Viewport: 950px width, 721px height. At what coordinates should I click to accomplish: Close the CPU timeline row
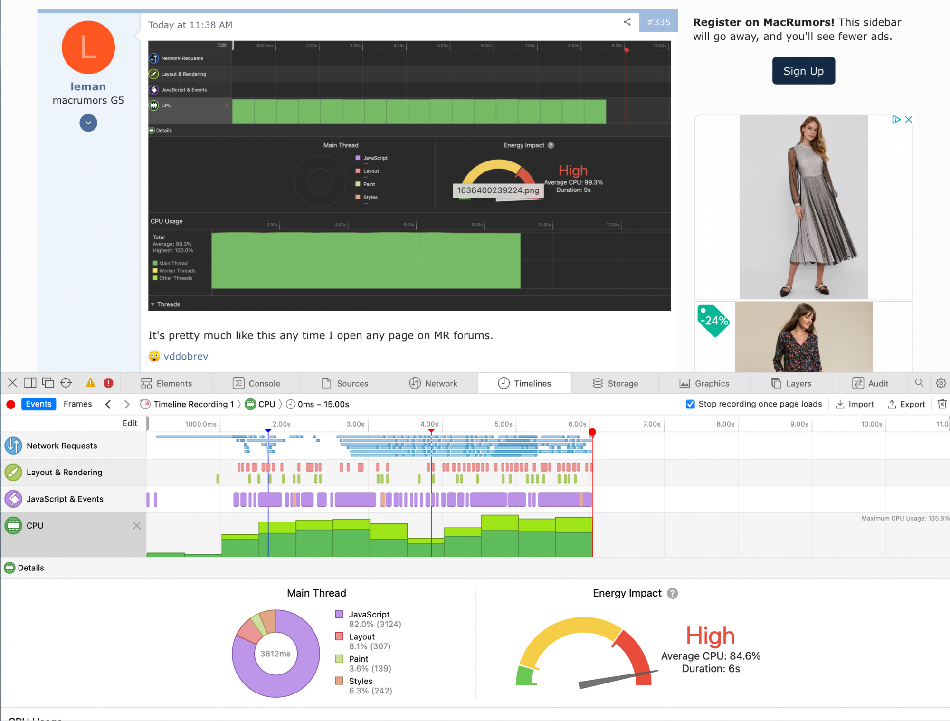(x=137, y=525)
